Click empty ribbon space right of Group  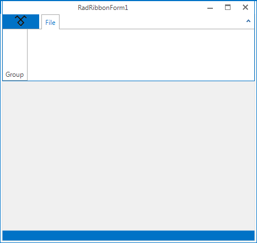pyautogui.click(x=141, y=55)
